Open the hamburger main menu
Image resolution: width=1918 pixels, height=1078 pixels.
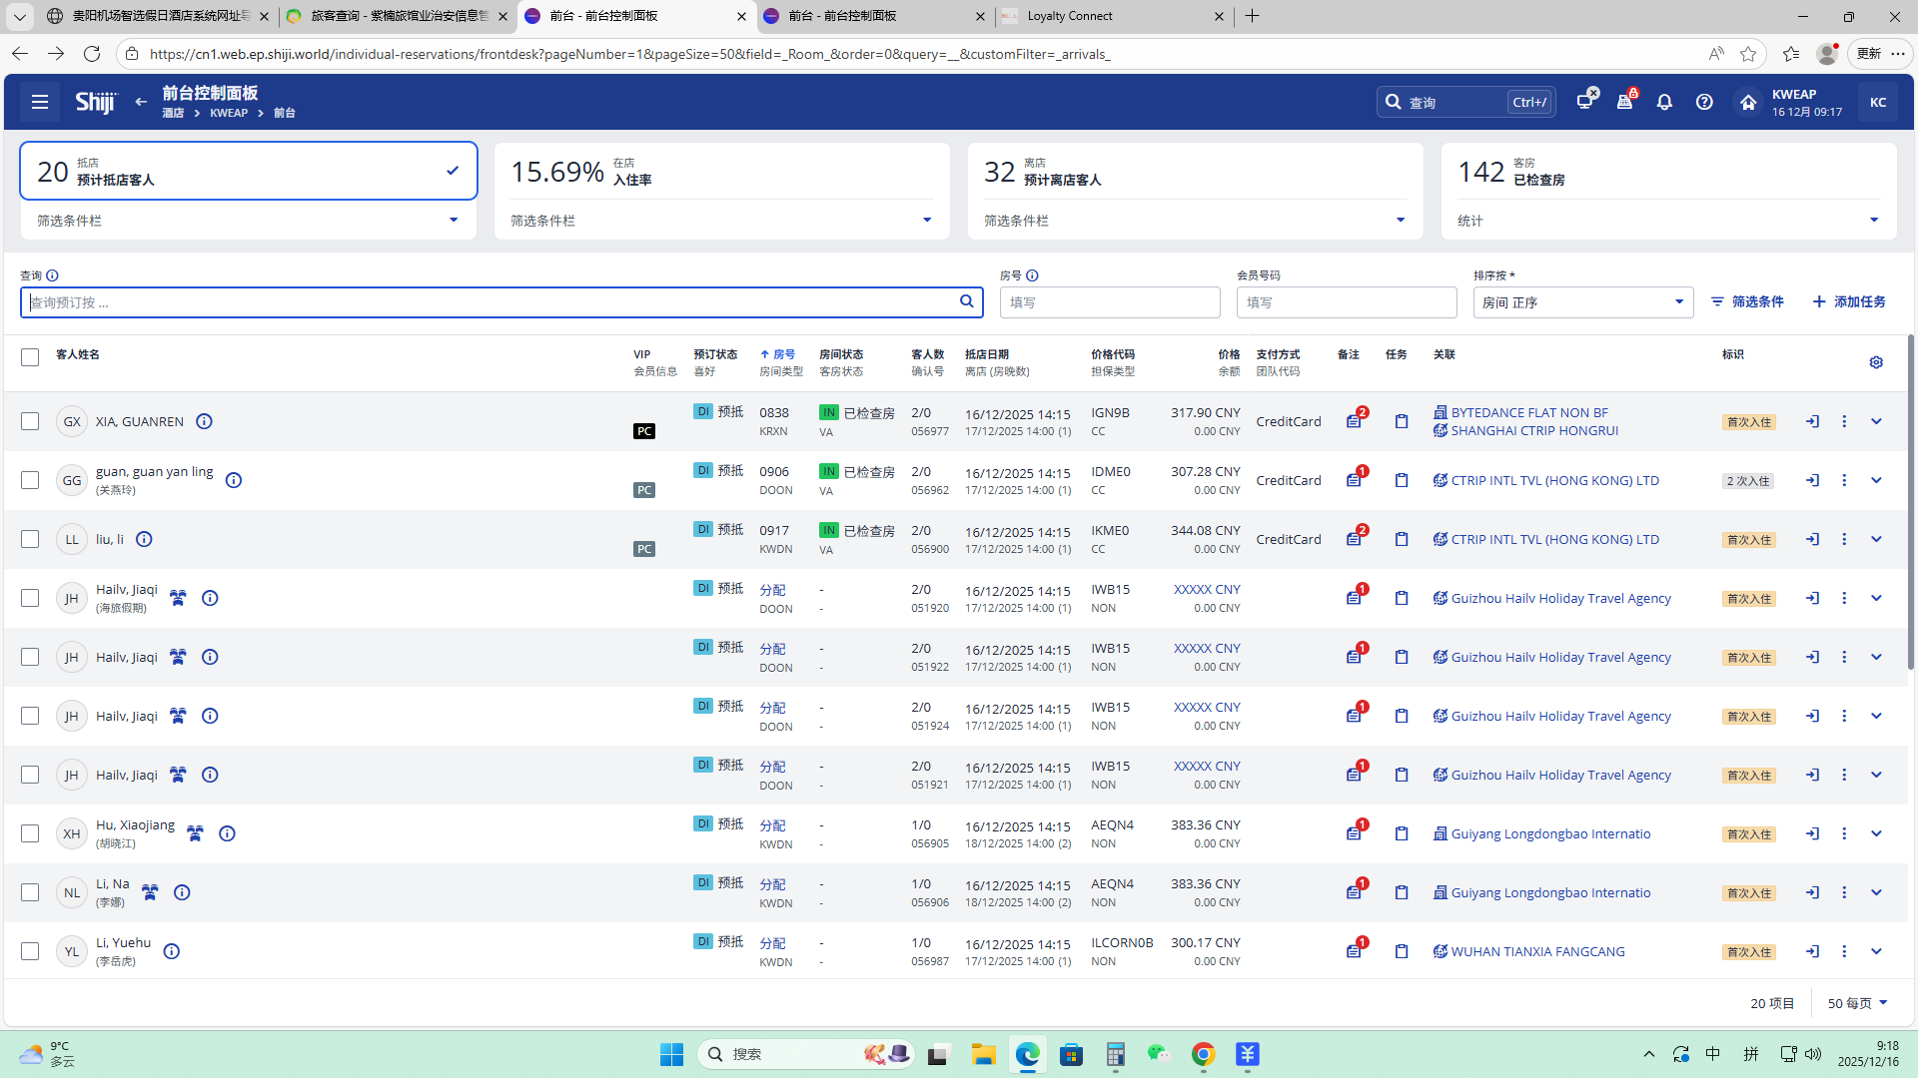coord(40,102)
